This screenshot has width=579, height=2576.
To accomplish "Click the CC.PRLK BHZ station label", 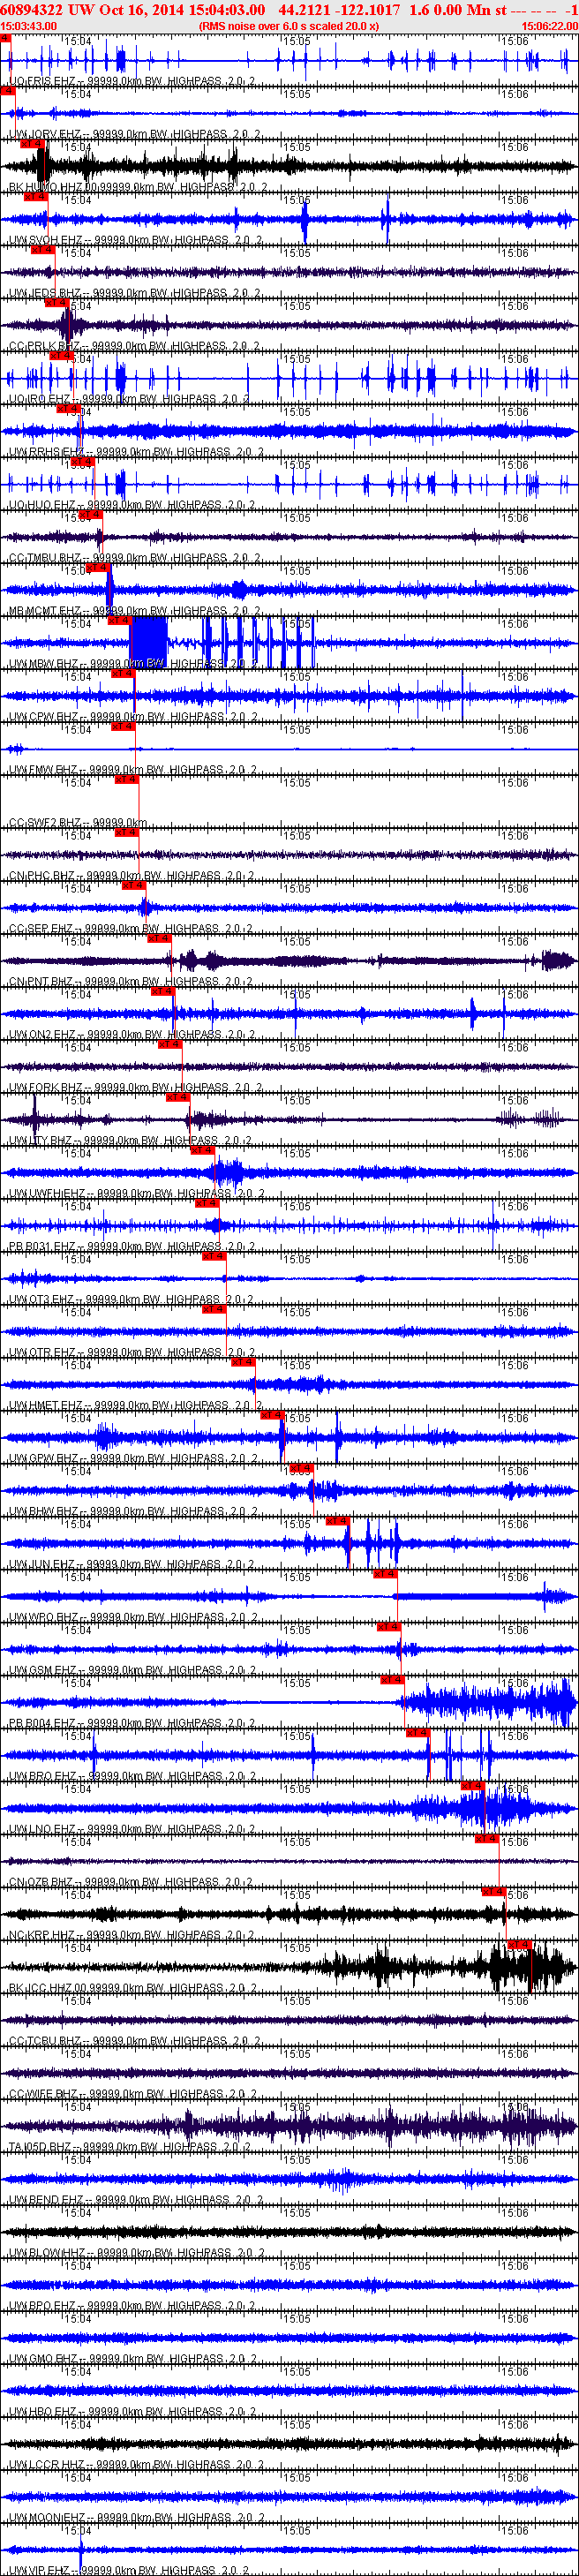I will [x=134, y=346].
